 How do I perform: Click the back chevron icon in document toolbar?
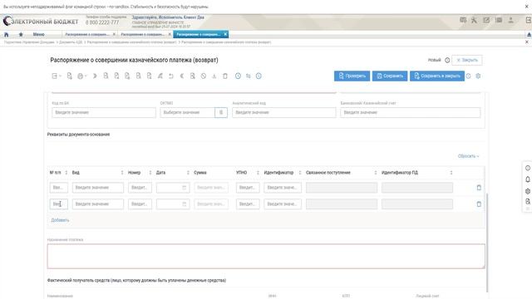(181, 76)
